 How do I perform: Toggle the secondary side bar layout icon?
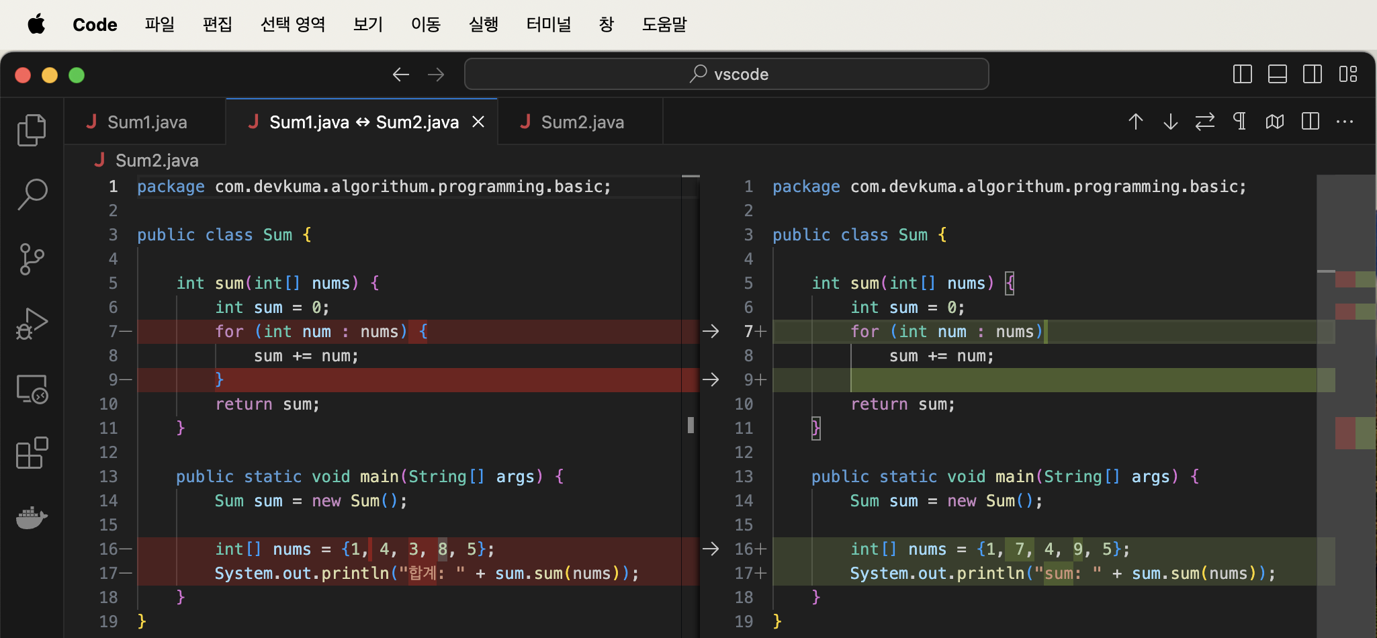pos(1313,74)
